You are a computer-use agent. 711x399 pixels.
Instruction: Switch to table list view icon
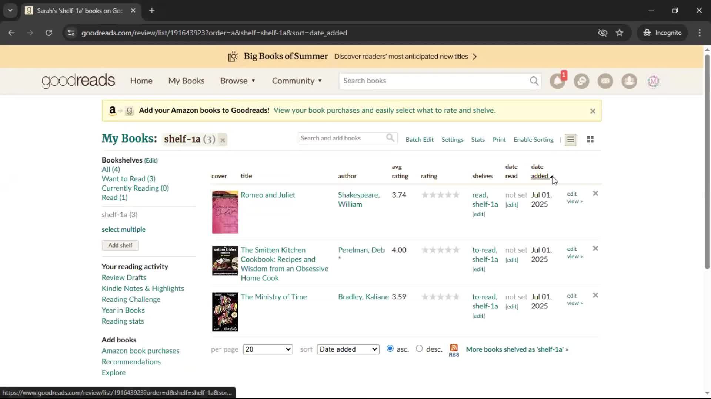click(x=570, y=139)
